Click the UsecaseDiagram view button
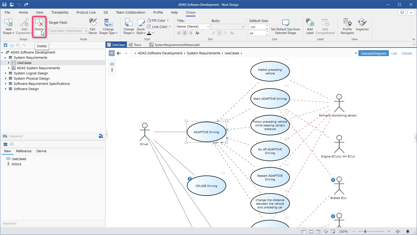 pos(373,53)
